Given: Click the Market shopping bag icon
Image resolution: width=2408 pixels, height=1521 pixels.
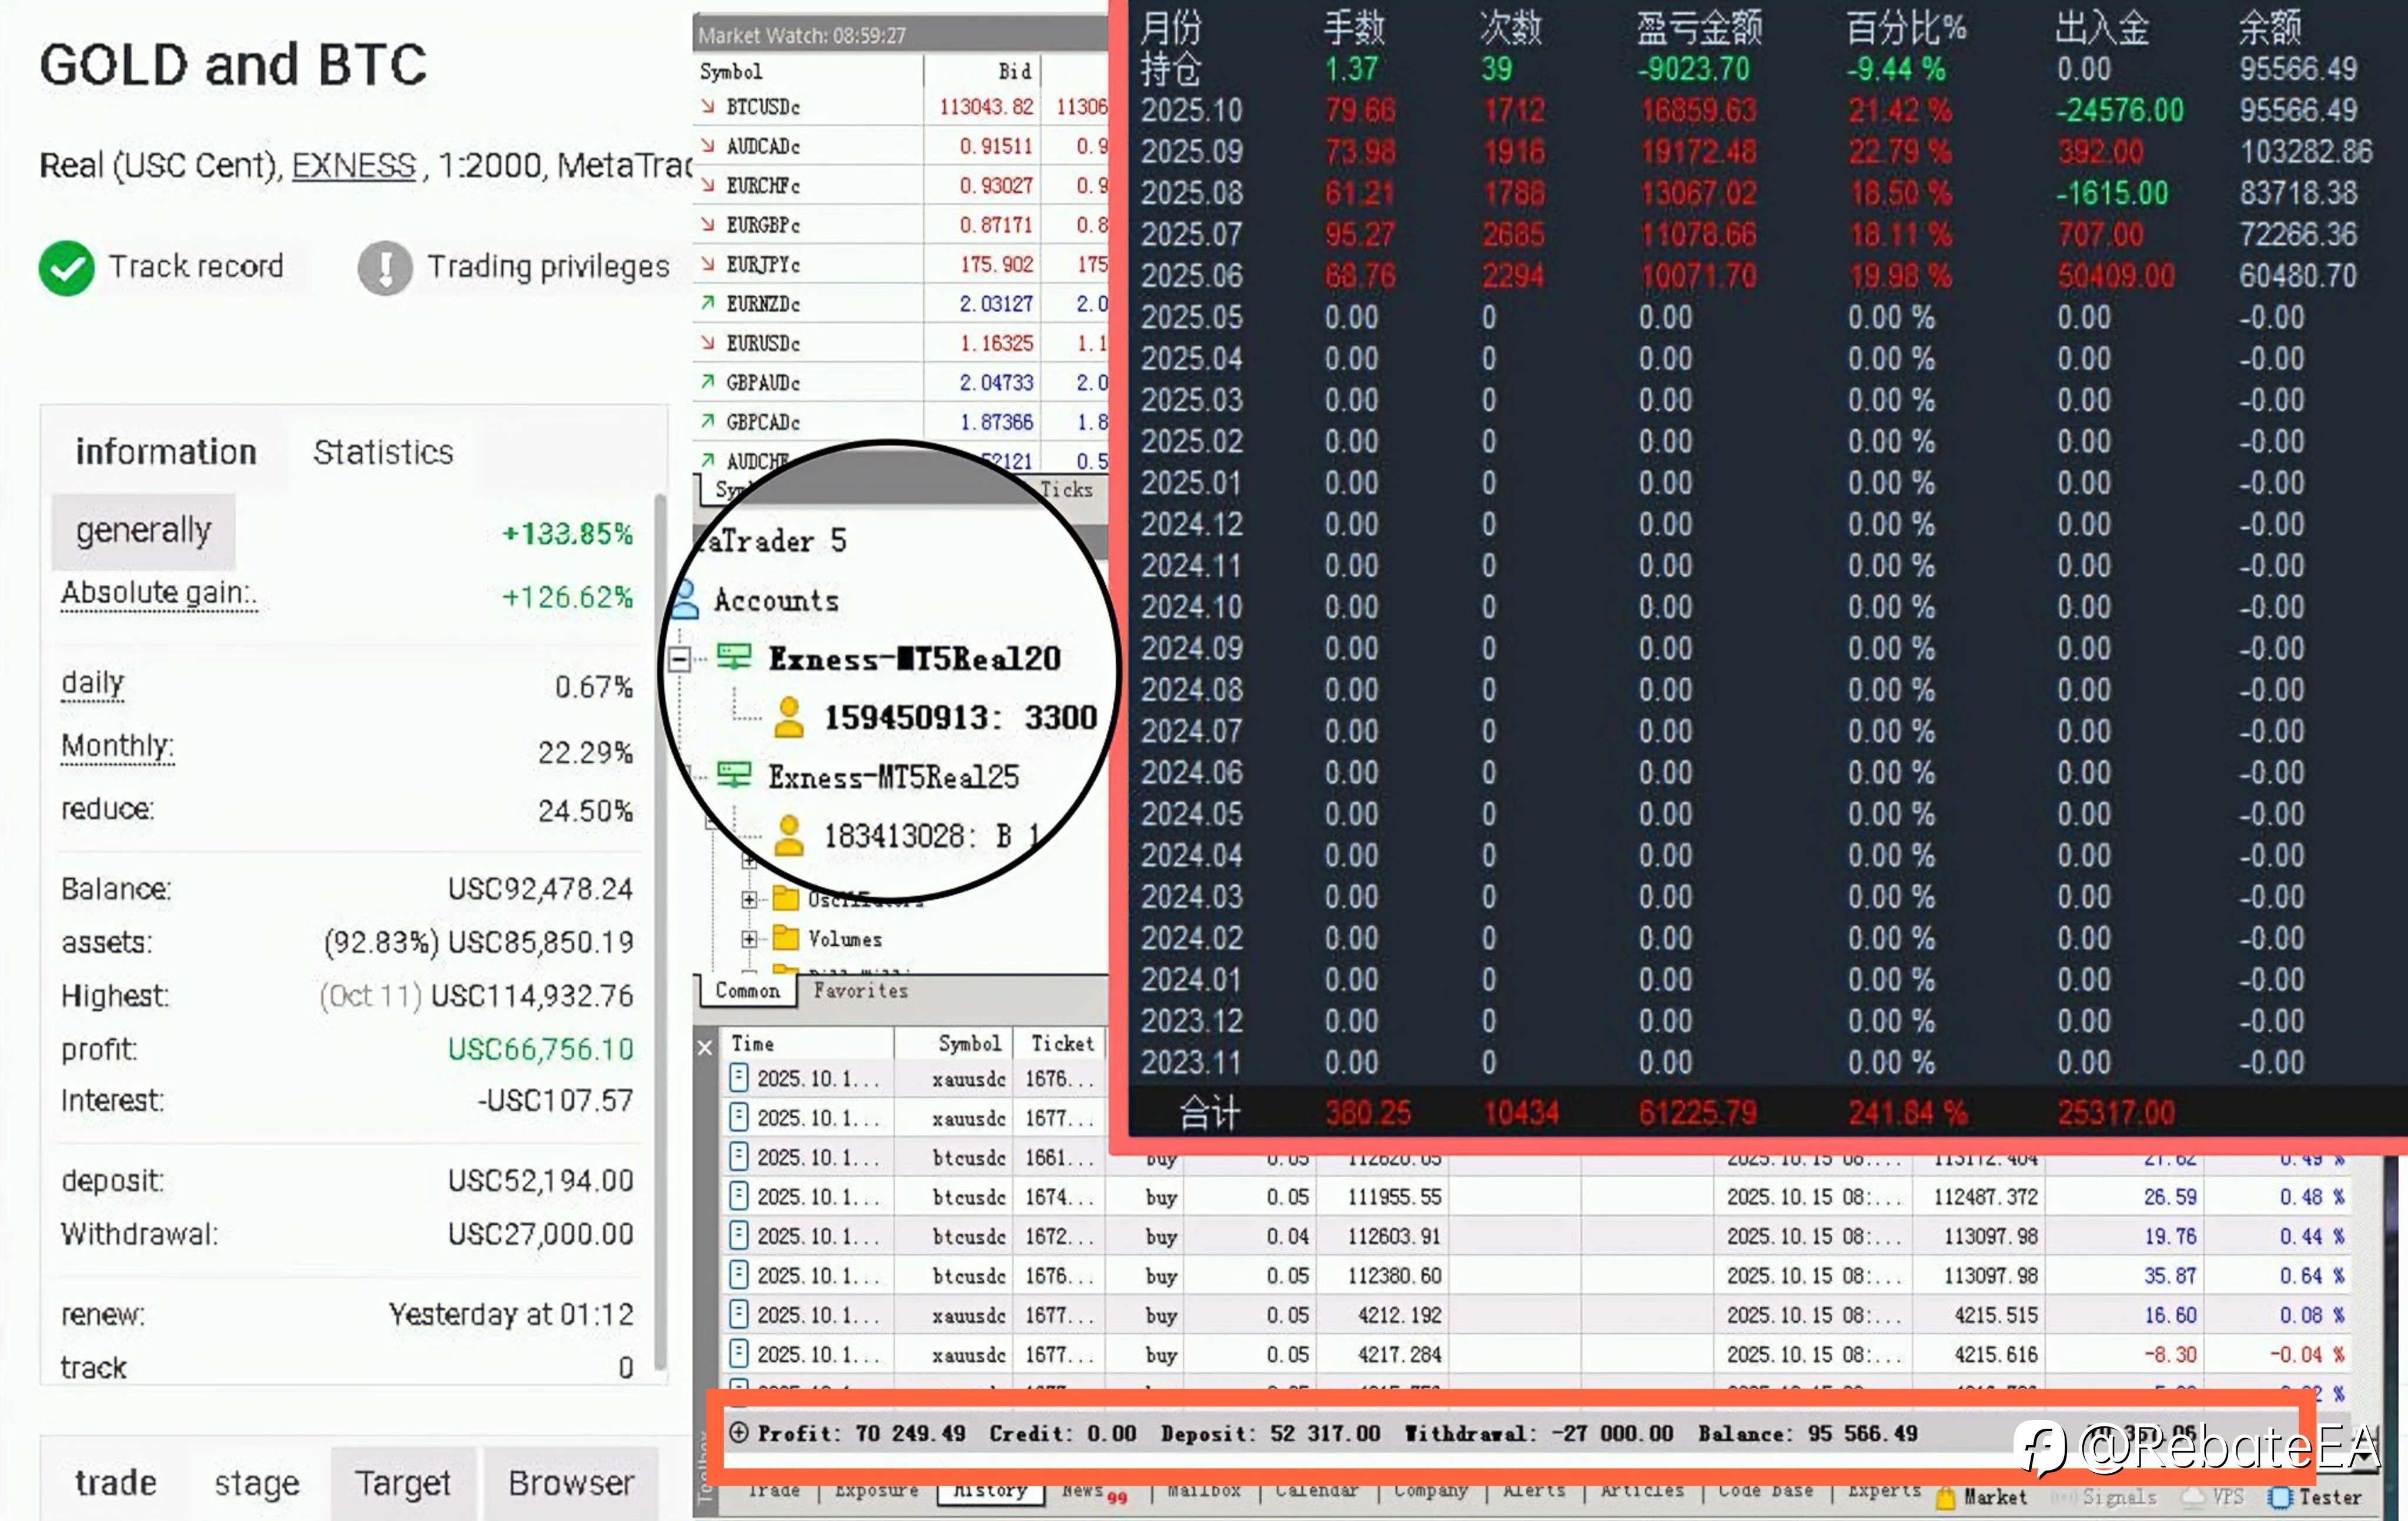Looking at the screenshot, I should [1945, 1497].
